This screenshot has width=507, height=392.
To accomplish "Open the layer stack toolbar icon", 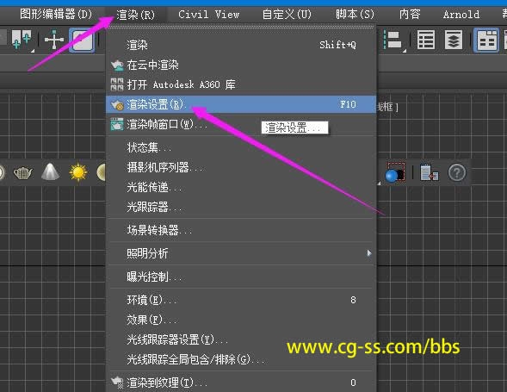I will point(454,40).
